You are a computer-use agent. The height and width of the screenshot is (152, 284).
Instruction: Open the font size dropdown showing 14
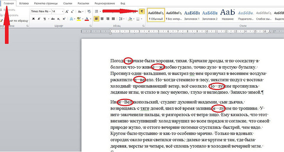[x=62, y=12]
